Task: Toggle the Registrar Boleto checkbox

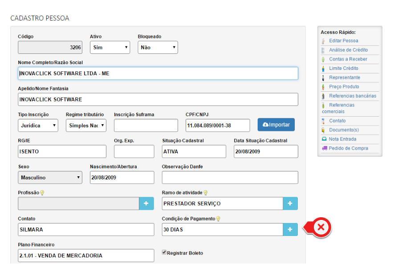Action: 164,252
